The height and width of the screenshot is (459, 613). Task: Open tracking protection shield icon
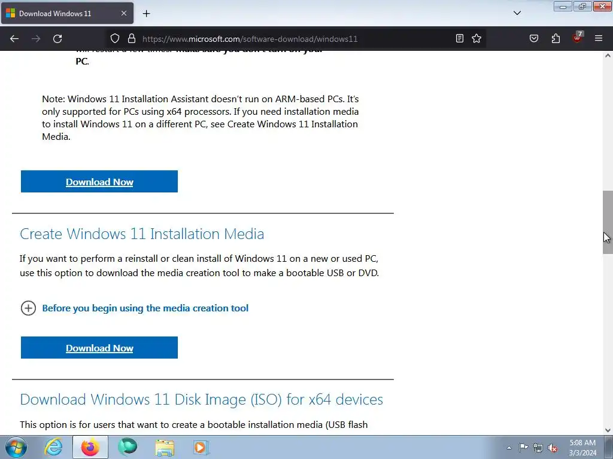[114, 39]
